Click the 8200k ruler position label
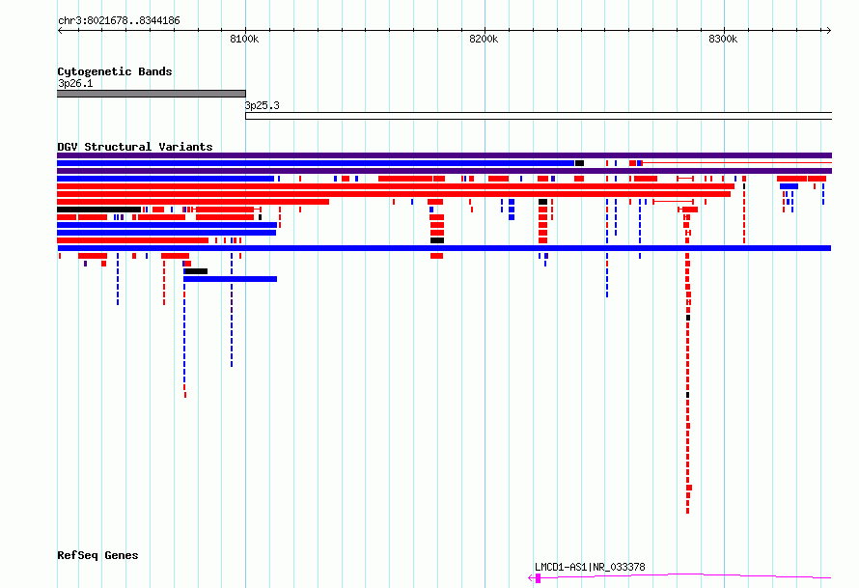Viewport: 859px width, 588px height. click(x=484, y=39)
